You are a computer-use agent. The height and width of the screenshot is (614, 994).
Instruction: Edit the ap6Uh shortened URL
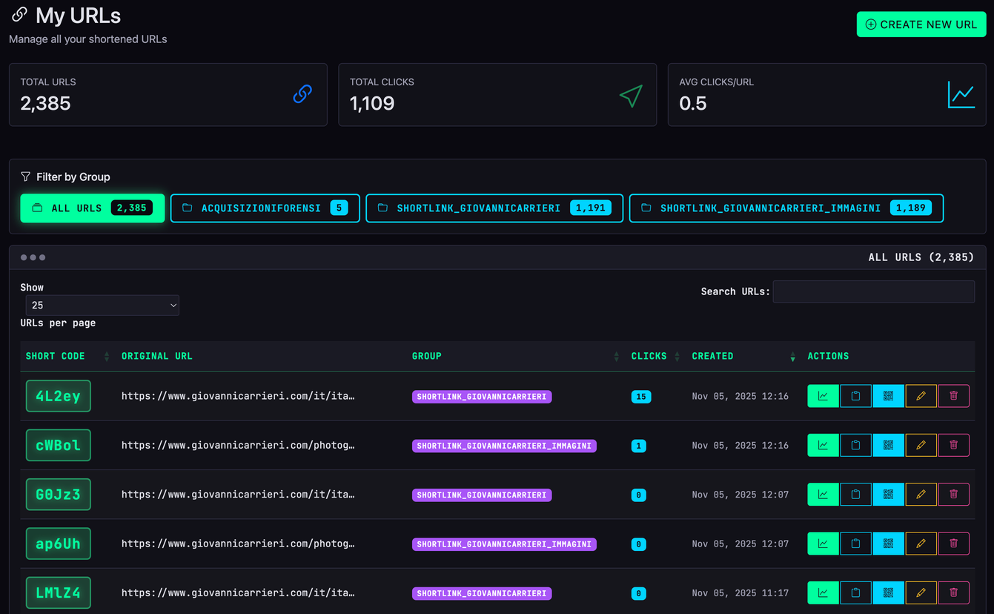921,544
